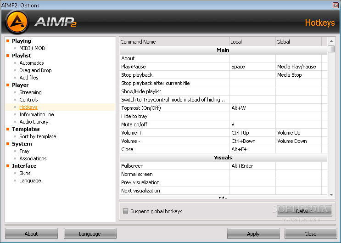This screenshot has width=341, height=243.
Task: Click the Alt+W hotkey cell
Action: (253, 108)
